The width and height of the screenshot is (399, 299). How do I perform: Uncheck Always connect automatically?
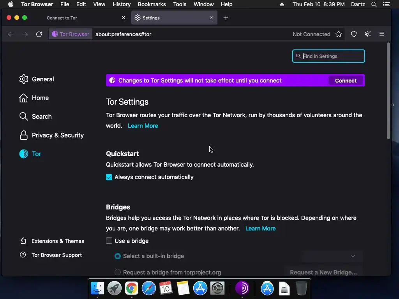(x=109, y=177)
